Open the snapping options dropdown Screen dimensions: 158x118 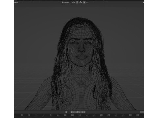pyautogui.click(x=80, y=2)
